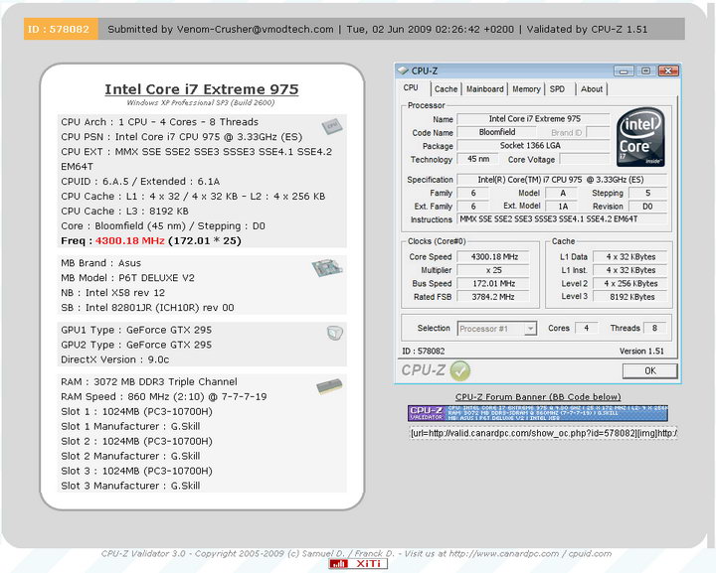716x573 pixels.
Task: Click the Intel Core i7 logo
Action: (640, 137)
